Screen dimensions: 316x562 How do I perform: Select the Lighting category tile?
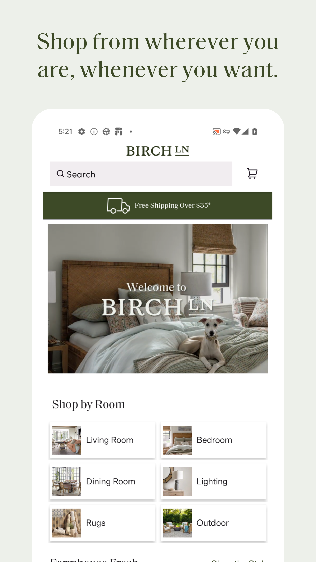pos(213,482)
